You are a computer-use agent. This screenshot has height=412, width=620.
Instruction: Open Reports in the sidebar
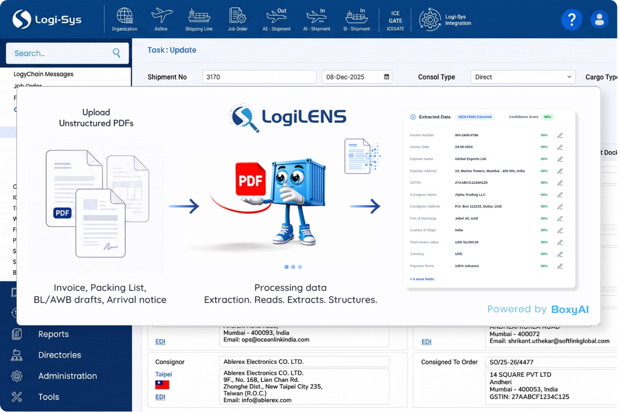tap(53, 334)
